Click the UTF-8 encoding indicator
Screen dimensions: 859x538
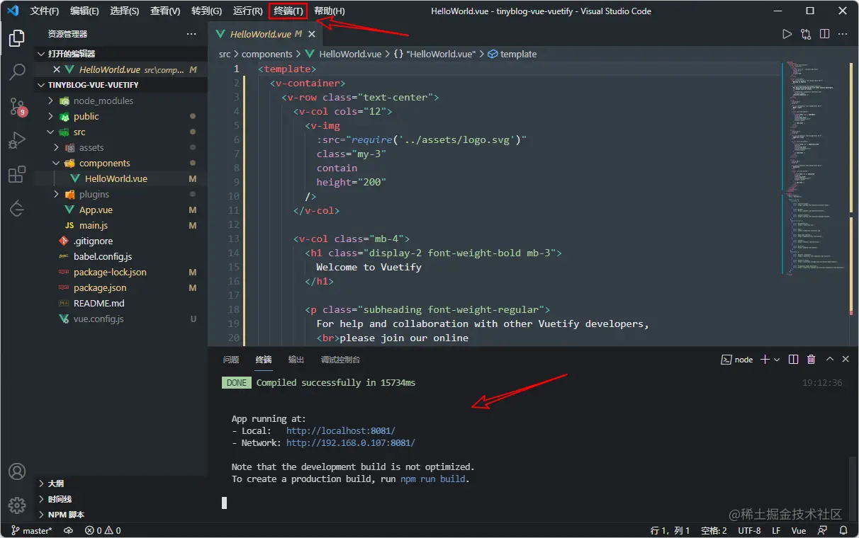[x=749, y=530]
